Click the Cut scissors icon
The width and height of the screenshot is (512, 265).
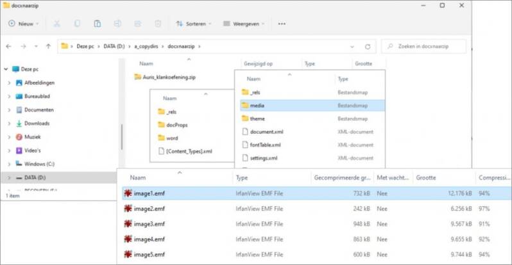[x=56, y=24]
